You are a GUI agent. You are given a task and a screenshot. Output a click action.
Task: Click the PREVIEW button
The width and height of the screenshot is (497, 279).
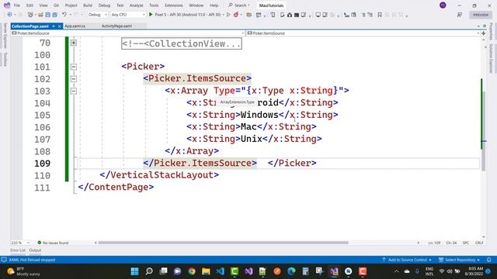[x=481, y=15]
